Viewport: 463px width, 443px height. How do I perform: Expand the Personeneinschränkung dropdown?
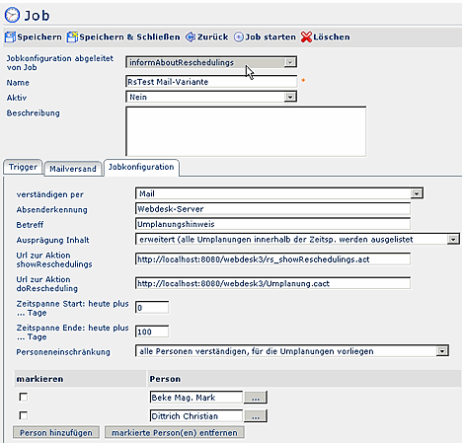[442, 351]
